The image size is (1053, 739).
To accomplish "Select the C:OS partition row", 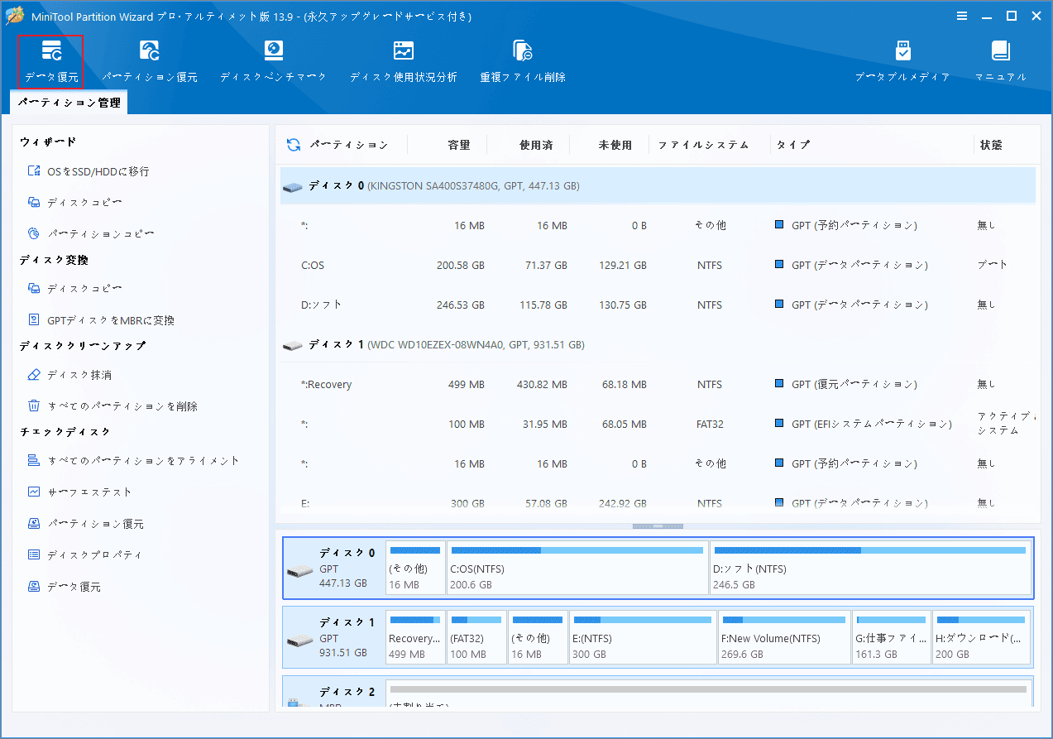I will [658, 265].
